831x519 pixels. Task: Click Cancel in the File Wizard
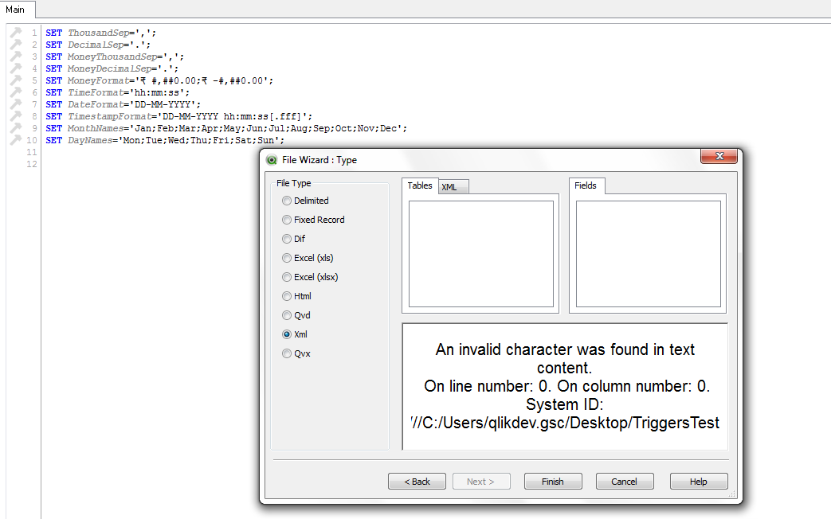[624, 482]
